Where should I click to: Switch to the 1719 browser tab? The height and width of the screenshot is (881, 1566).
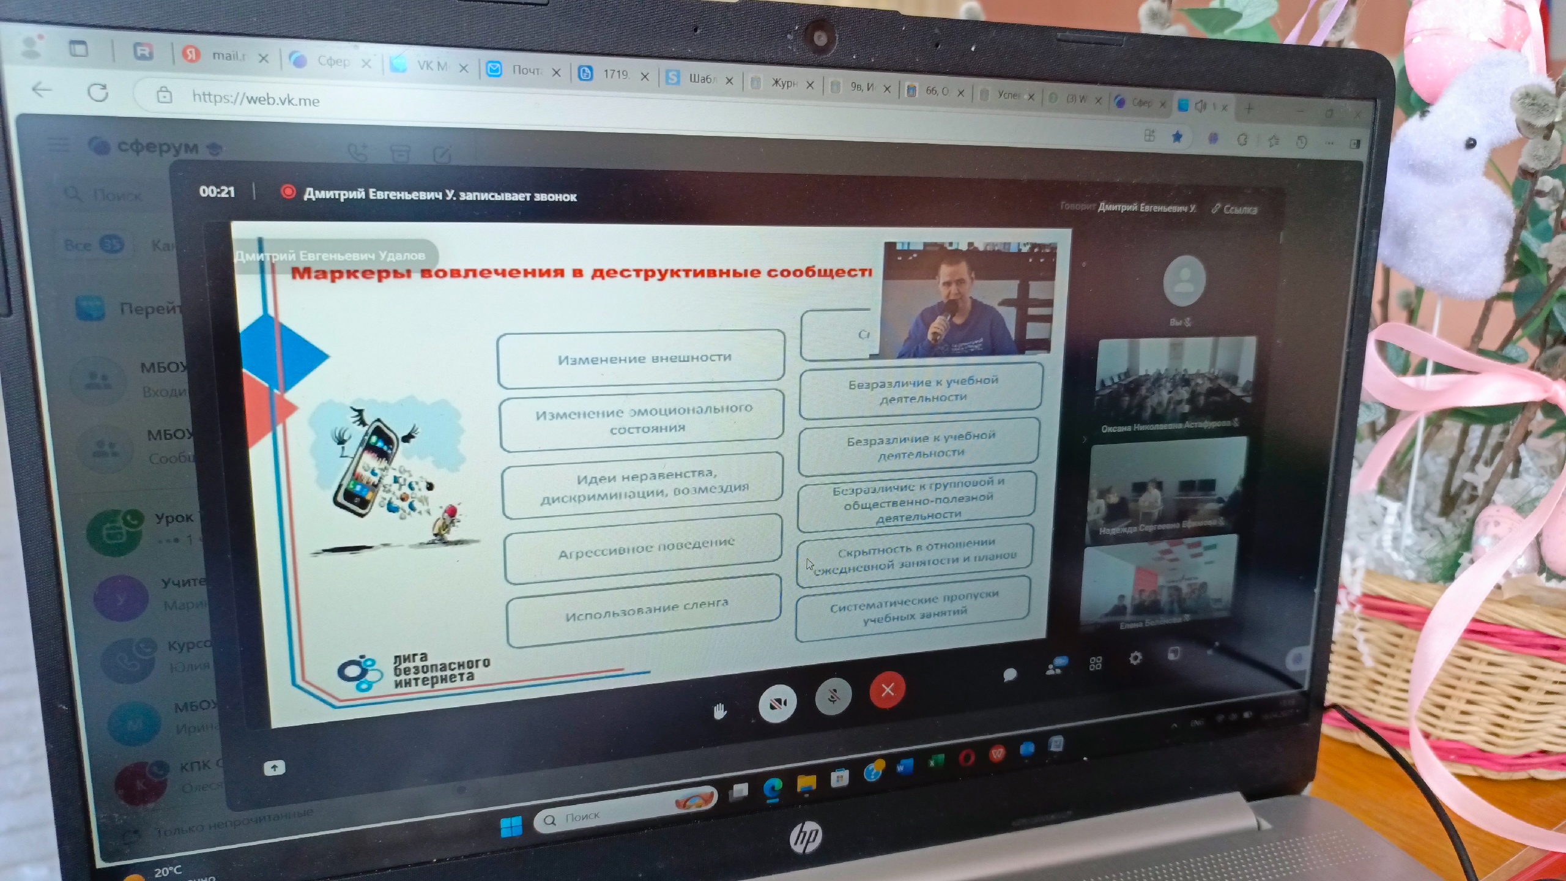coord(612,74)
